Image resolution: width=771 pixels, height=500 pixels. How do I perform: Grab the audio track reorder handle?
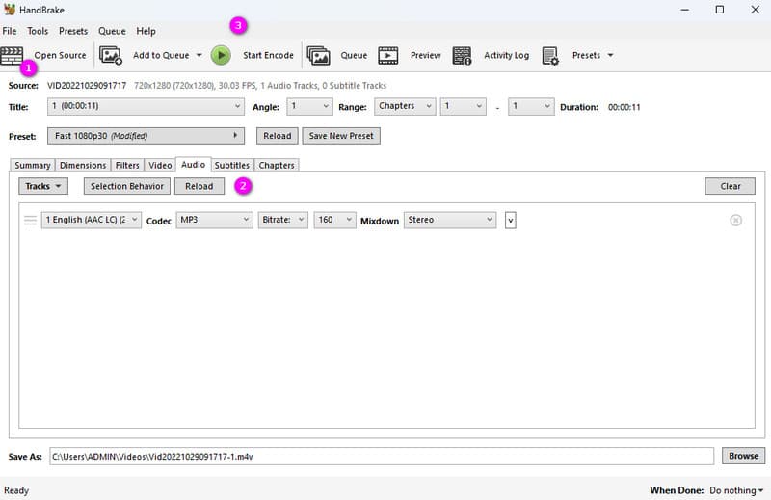(x=30, y=220)
